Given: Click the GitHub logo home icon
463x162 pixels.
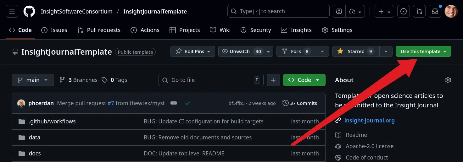Looking at the screenshot, I should click(x=29, y=12).
